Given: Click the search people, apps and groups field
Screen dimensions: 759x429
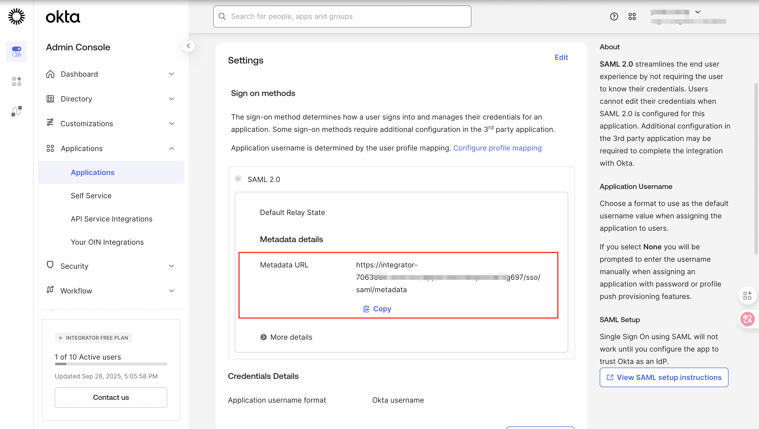Looking at the screenshot, I should (342, 17).
